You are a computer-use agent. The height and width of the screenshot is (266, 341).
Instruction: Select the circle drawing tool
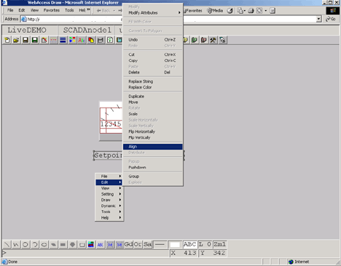click(x=26, y=244)
